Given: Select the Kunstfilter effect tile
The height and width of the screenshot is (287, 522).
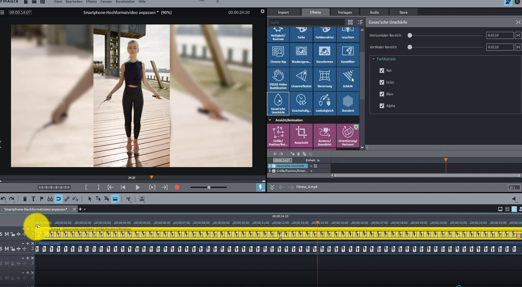Looking at the screenshot, I should [x=348, y=55].
